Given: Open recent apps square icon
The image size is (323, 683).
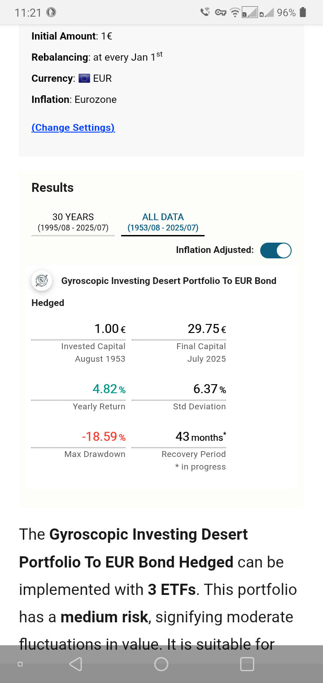Looking at the screenshot, I should pos(247,664).
